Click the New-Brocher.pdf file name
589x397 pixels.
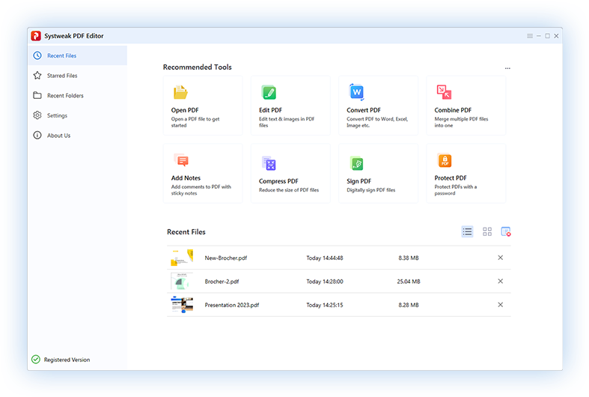tap(226, 258)
